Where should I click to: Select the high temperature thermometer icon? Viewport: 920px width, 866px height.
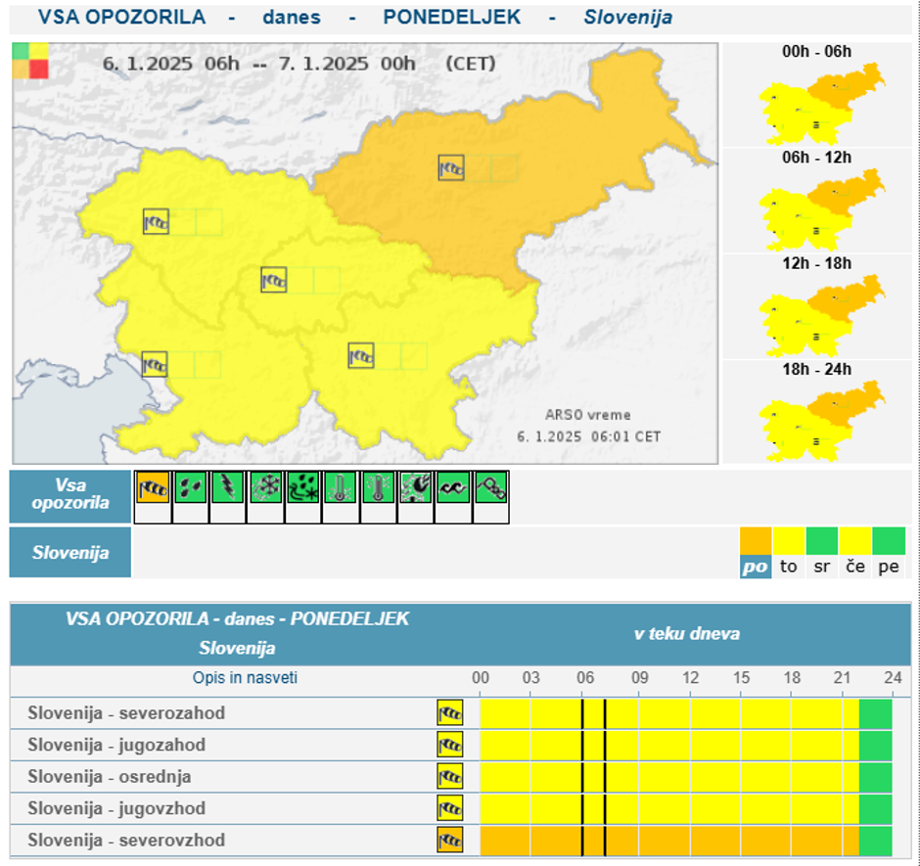[340, 487]
